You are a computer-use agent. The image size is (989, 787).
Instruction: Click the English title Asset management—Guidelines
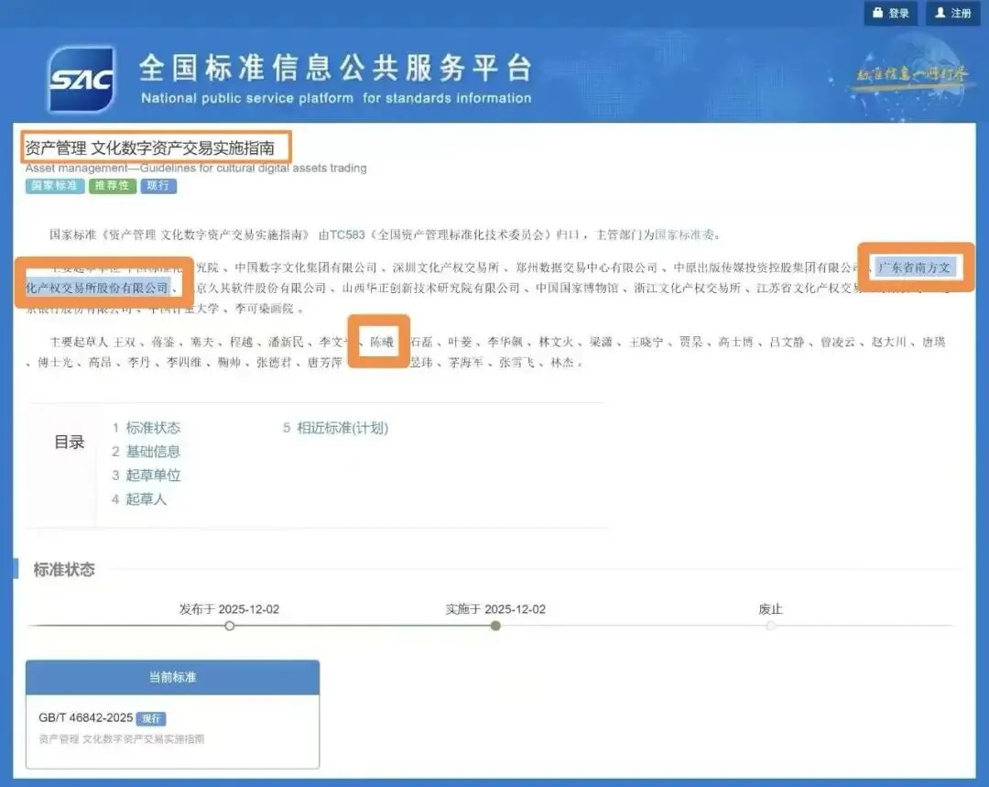[196, 169]
